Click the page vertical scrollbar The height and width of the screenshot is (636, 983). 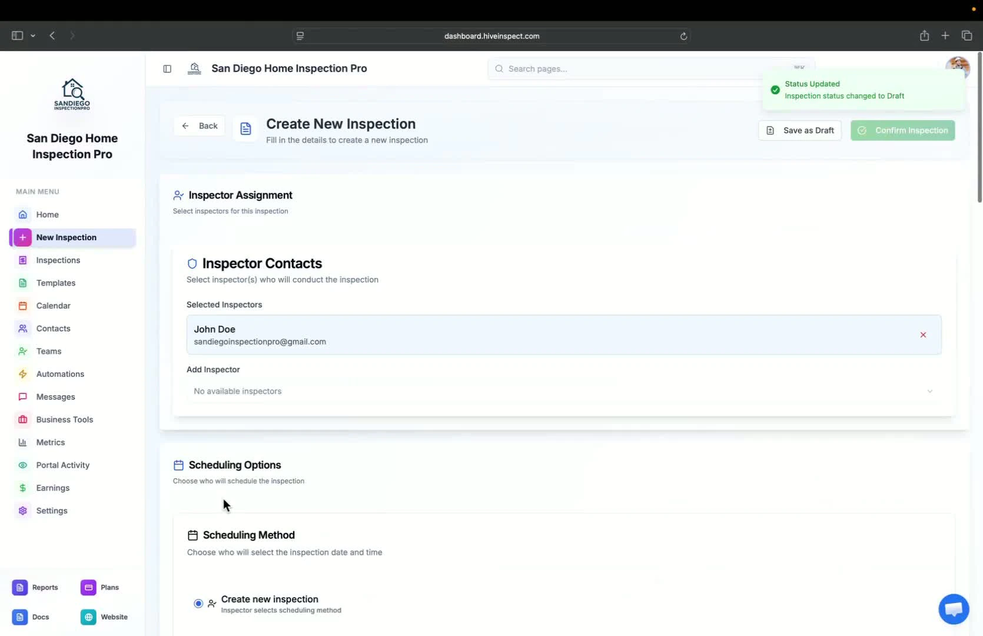pyautogui.click(x=979, y=127)
